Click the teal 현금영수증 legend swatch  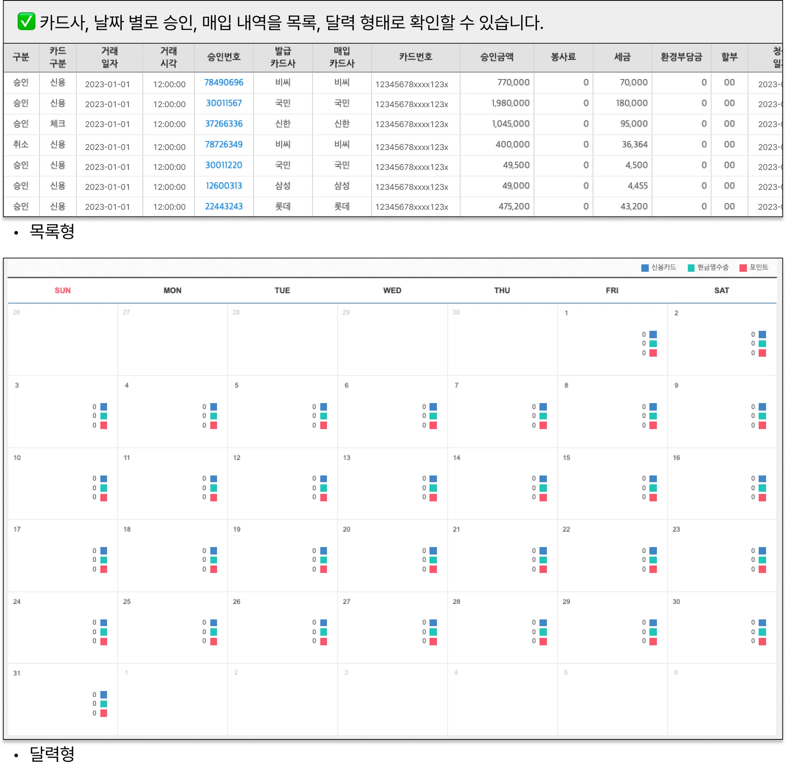click(x=691, y=268)
